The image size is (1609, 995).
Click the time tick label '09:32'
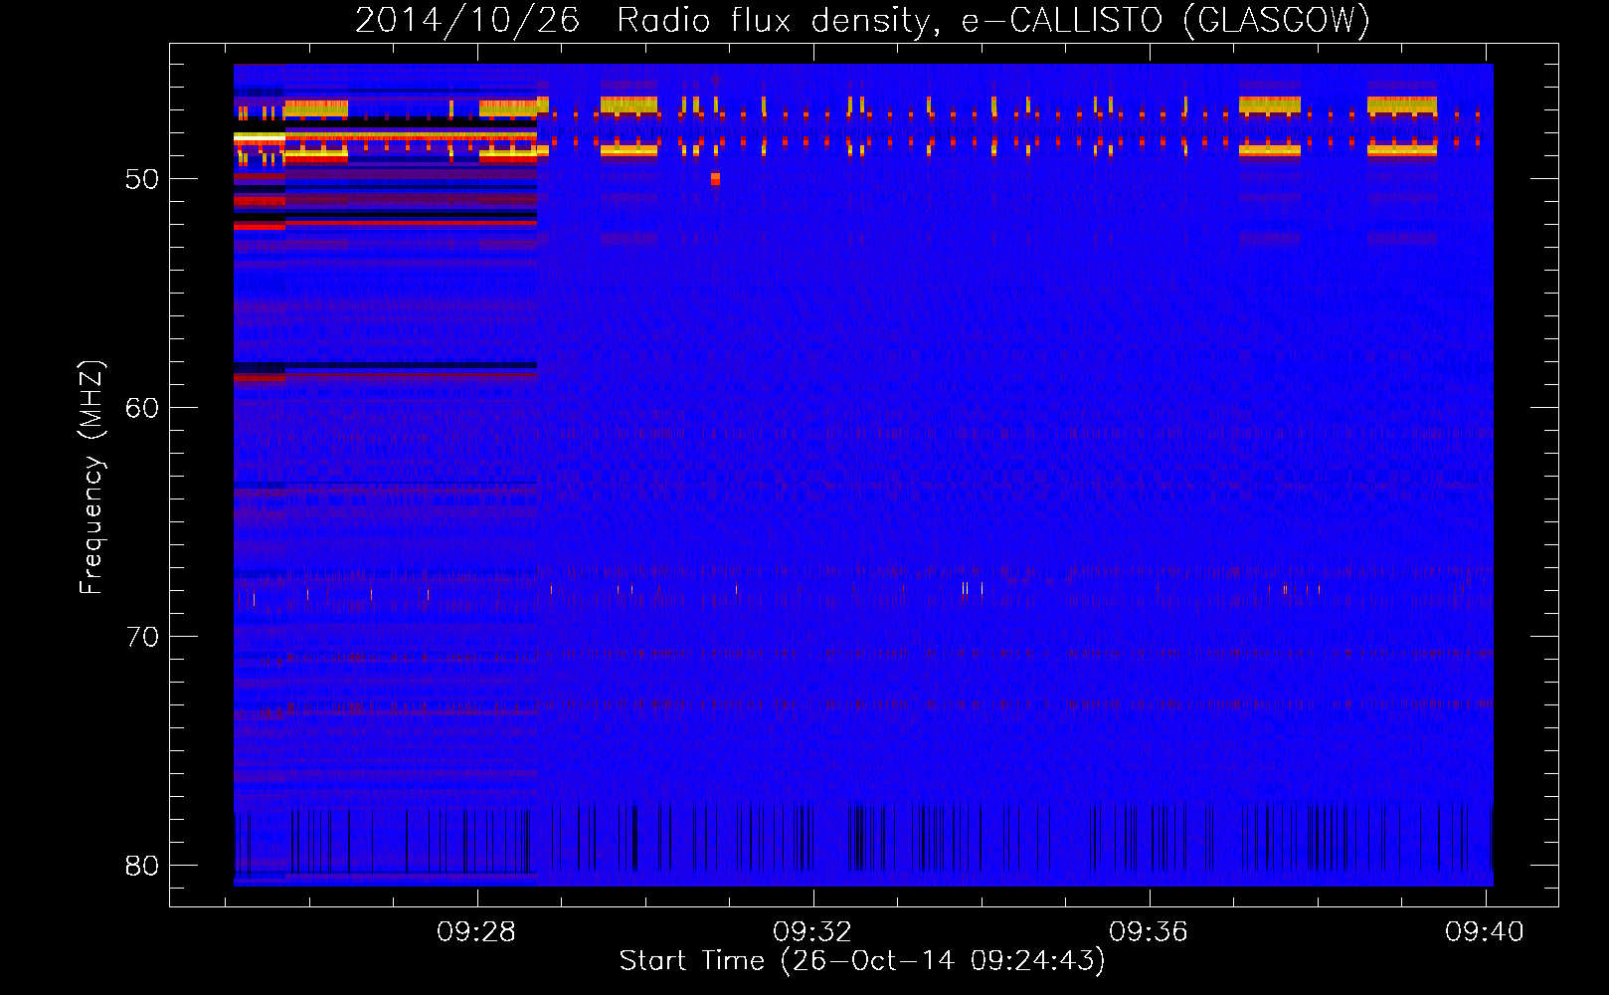[x=812, y=931]
